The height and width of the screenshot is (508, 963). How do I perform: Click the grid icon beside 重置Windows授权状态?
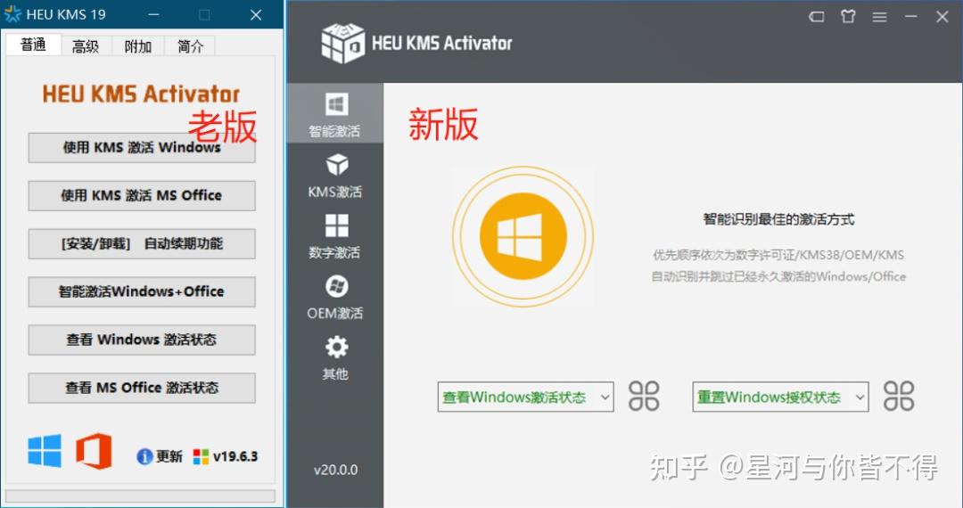tap(899, 396)
